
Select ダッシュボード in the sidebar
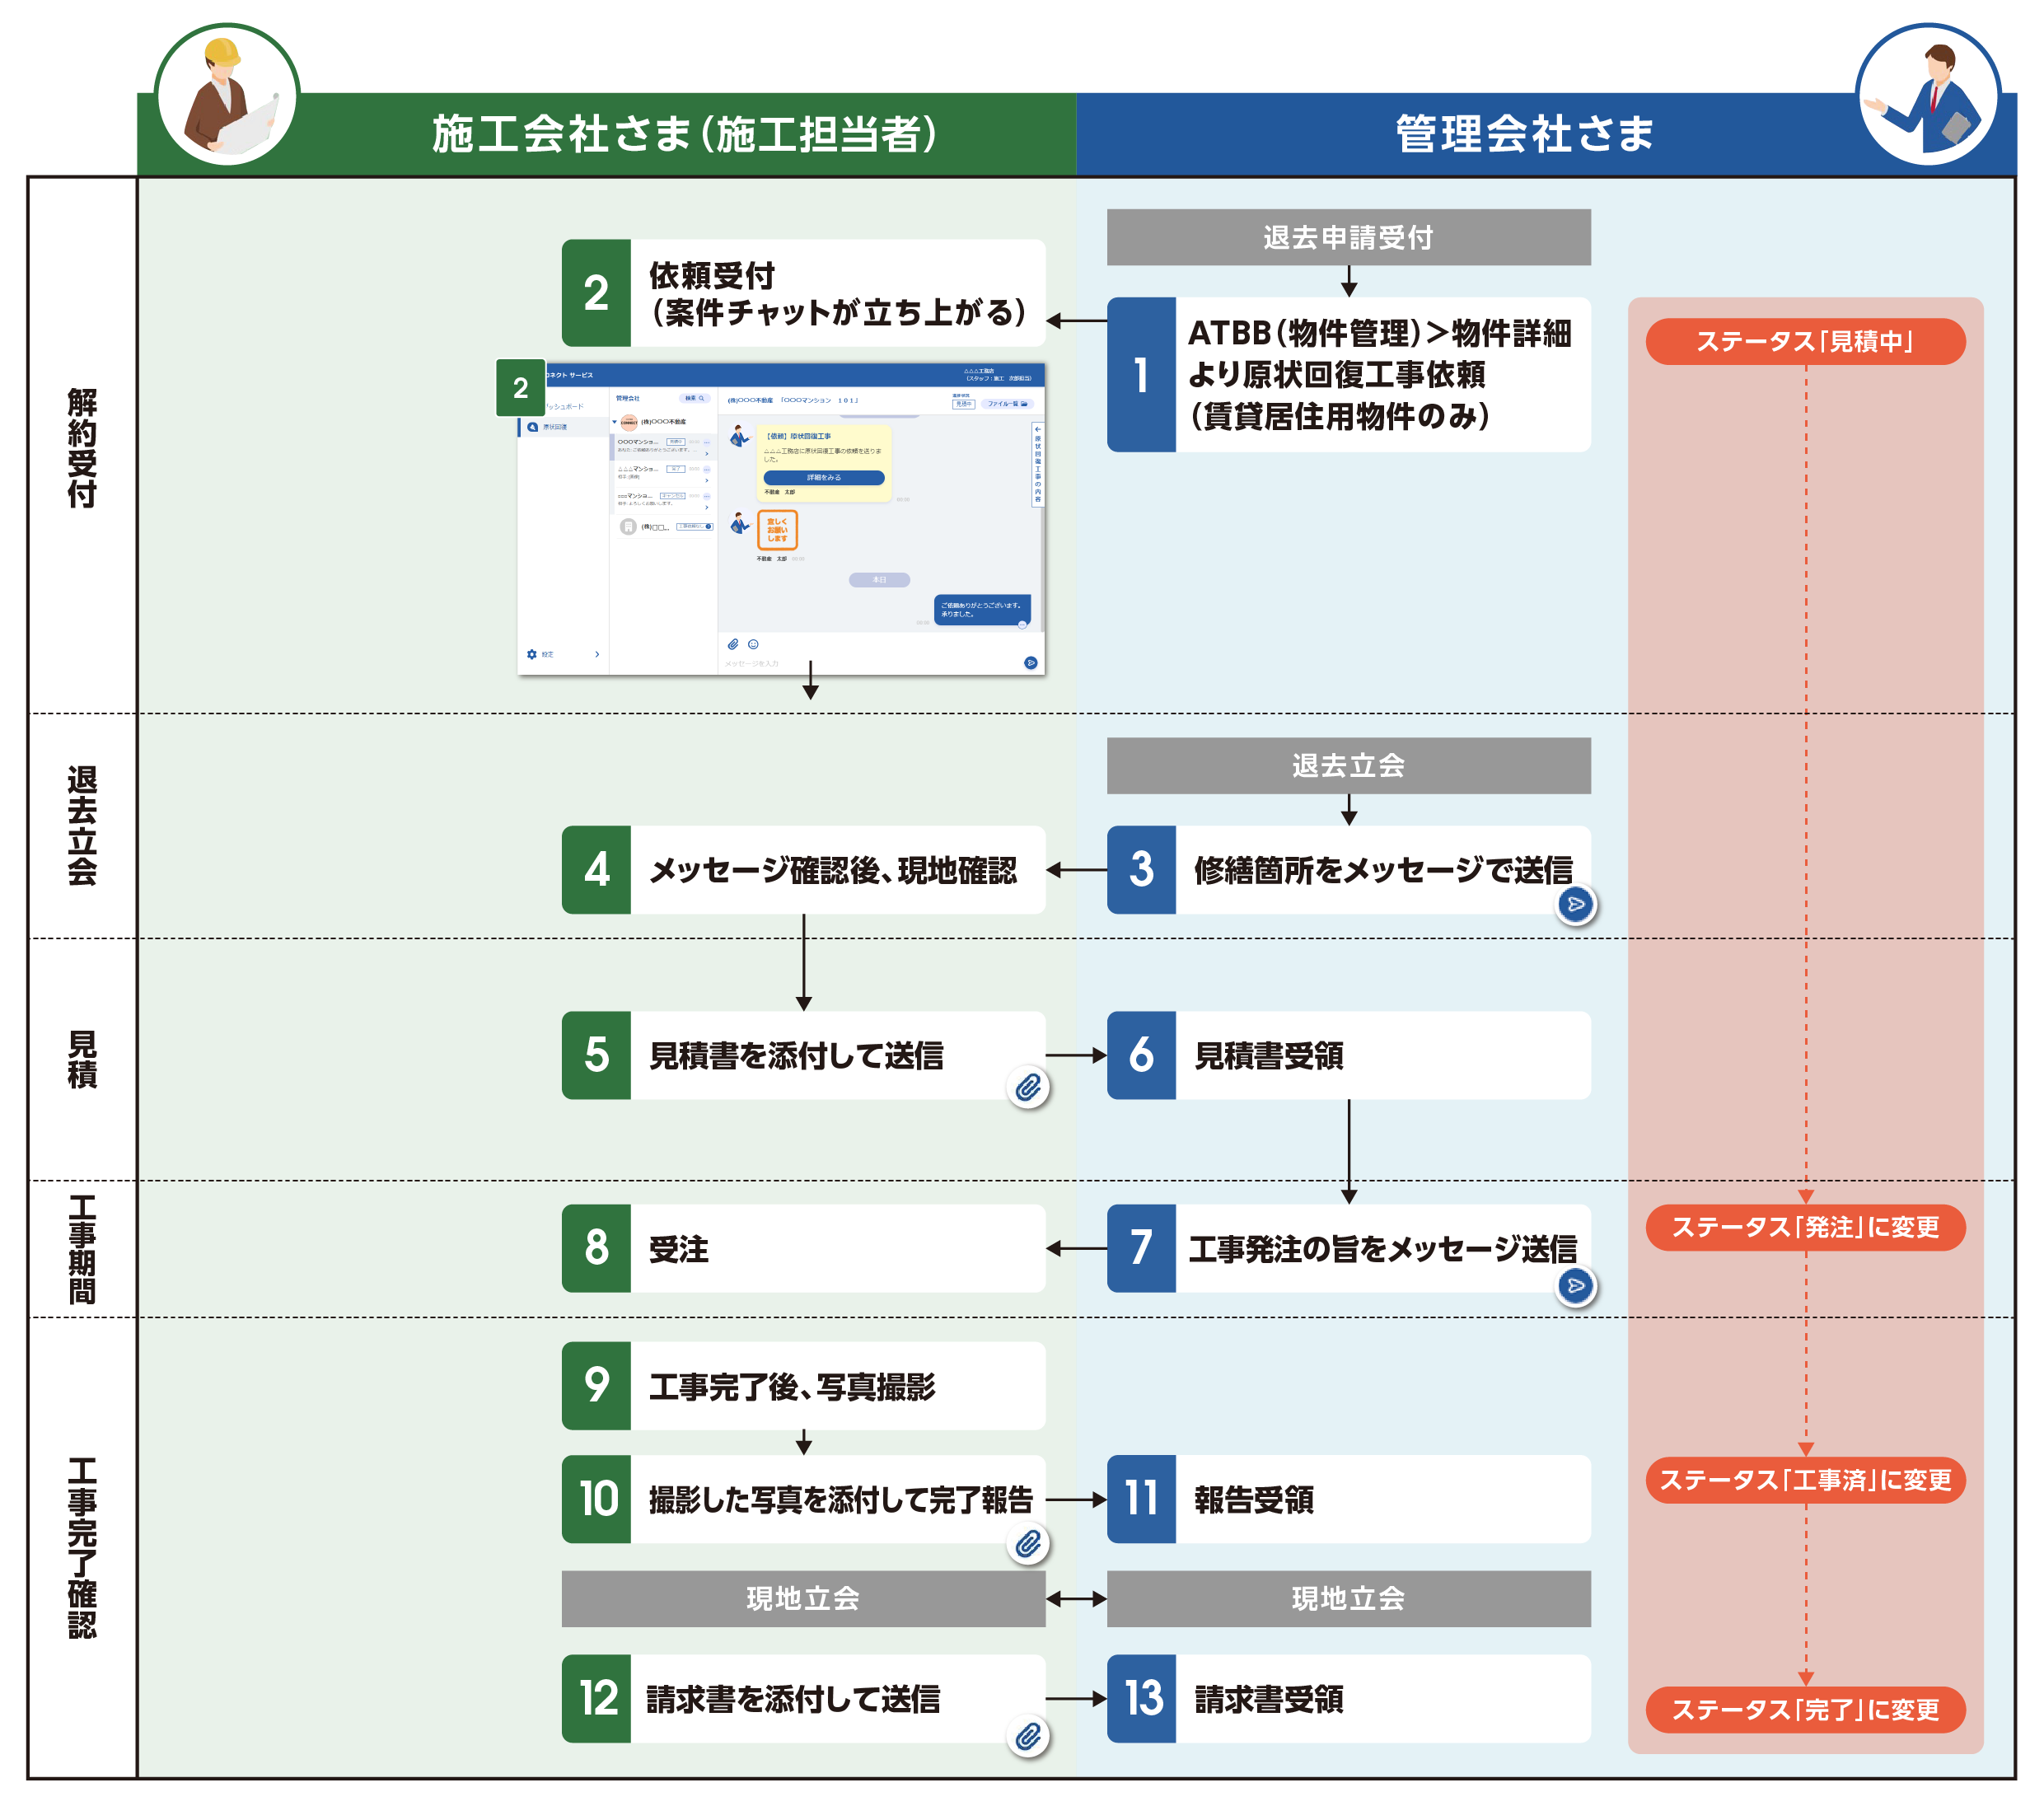(x=565, y=407)
